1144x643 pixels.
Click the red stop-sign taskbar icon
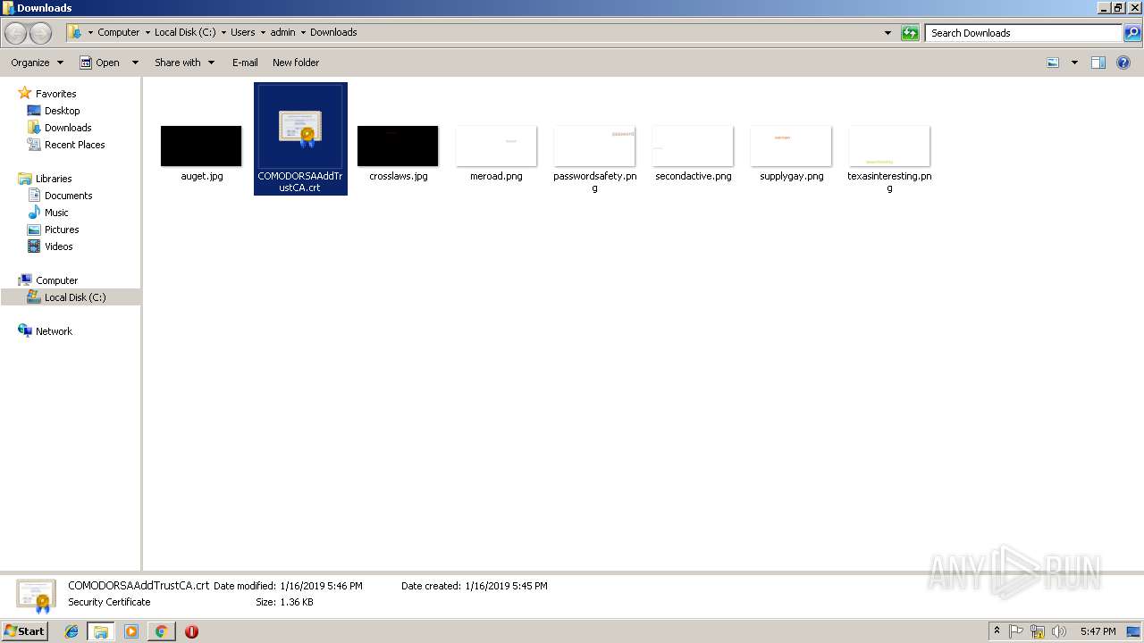pos(191,631)
